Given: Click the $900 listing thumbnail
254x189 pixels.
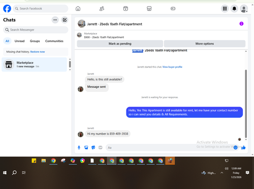Looking at the screenshot, I should pyautogui.click(x=79, y=35).
